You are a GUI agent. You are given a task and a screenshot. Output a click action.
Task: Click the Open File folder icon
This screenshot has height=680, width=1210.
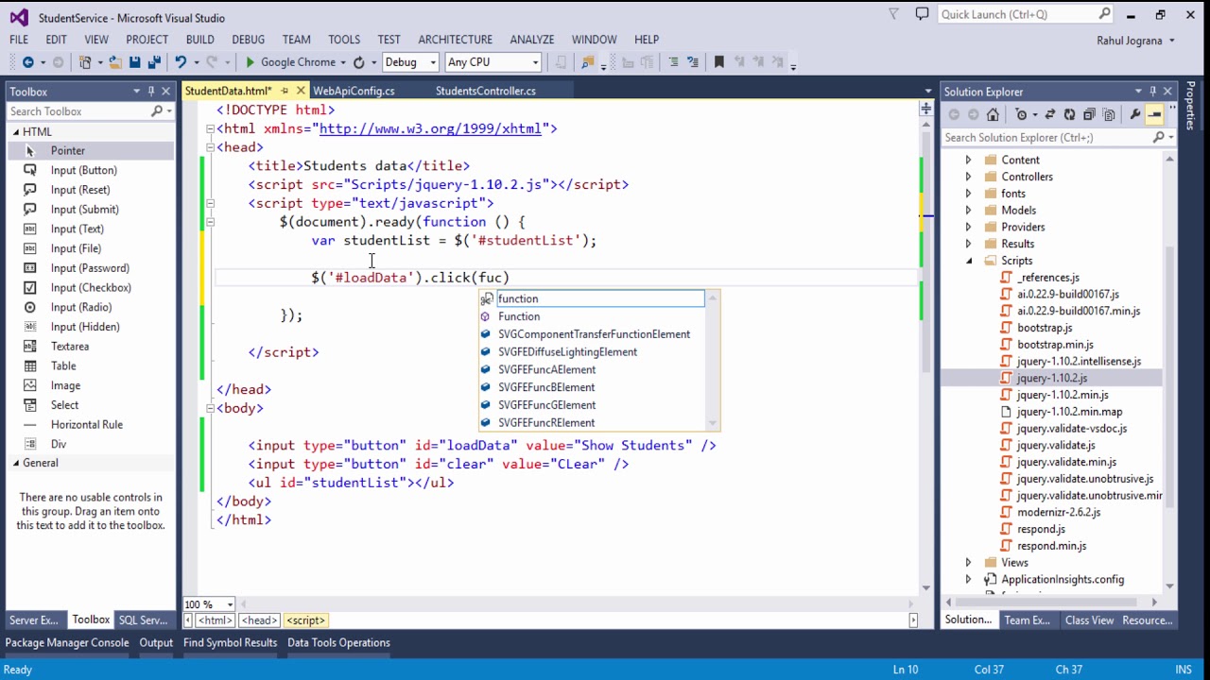click(115, 62)
